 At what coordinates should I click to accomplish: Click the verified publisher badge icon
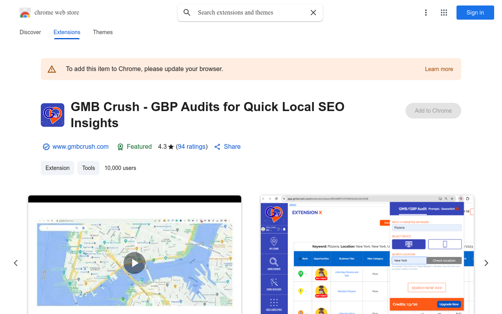[46, 147]
